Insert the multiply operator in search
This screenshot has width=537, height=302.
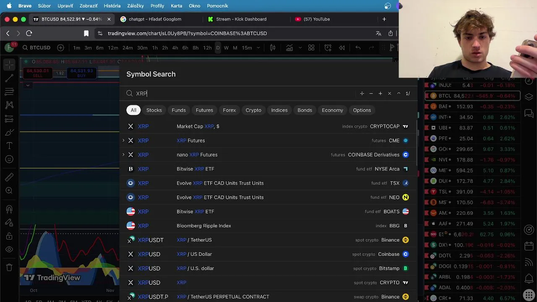coord(390,94)
